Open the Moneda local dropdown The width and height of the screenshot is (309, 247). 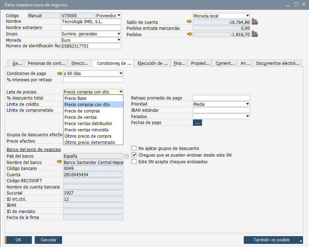[x=248, y=16]
